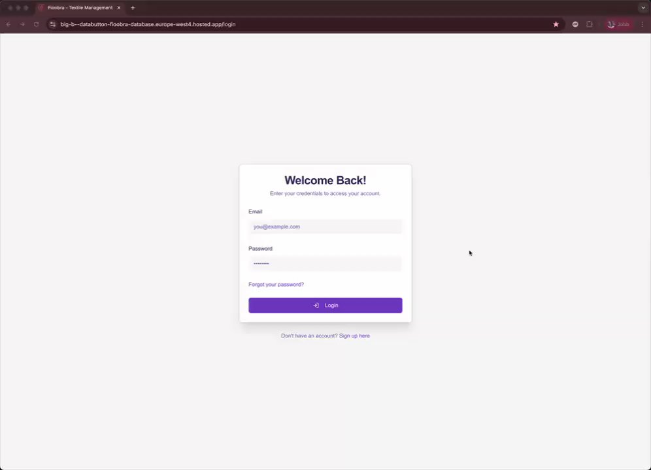Image resolution: width=651 pixels, height=470 pixels.
Task: Click the address bar URL
Action: click(x=148, y=24)
